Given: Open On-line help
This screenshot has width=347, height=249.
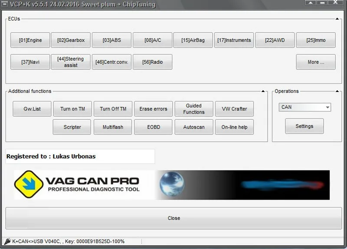Looking at the screenshot, I should [234, 127].
